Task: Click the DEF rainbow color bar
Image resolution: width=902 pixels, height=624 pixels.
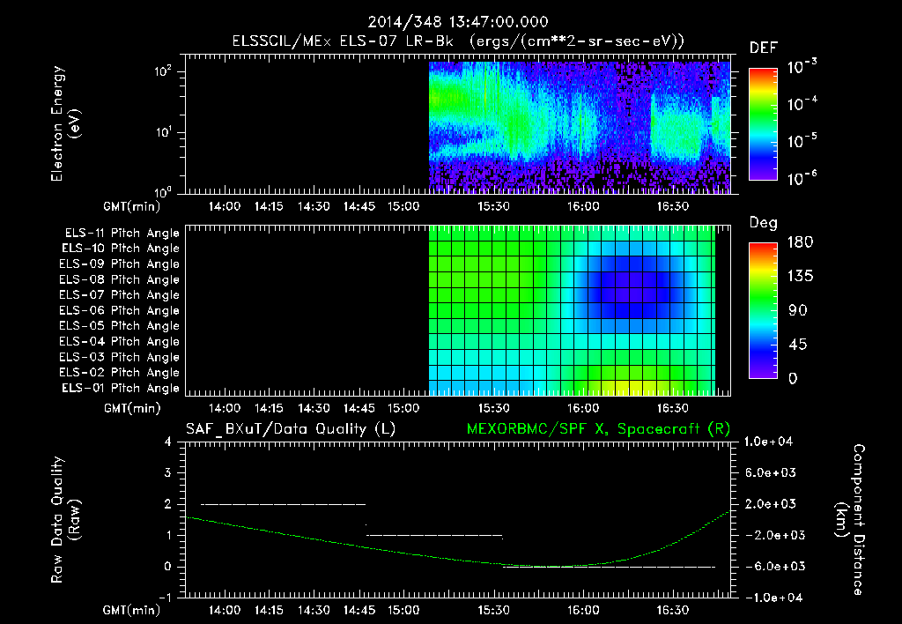Action: pyautogui.click(x=763, y=123)
